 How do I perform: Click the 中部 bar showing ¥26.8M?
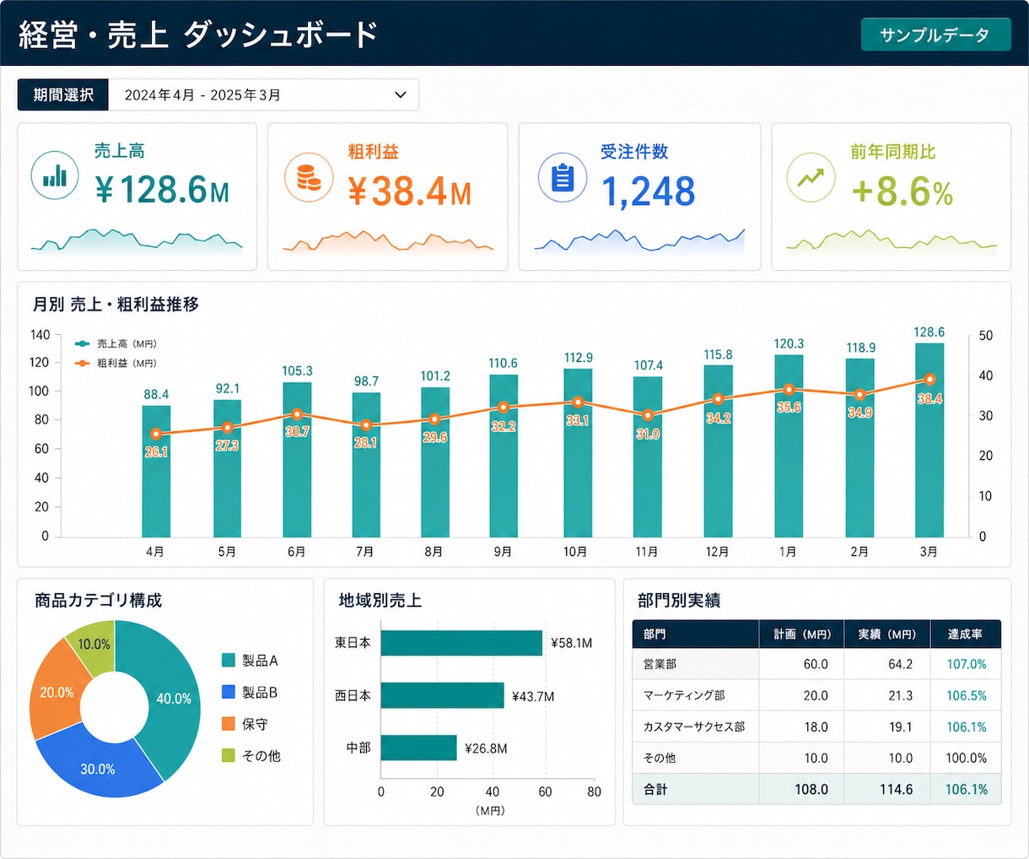(419, 748)
